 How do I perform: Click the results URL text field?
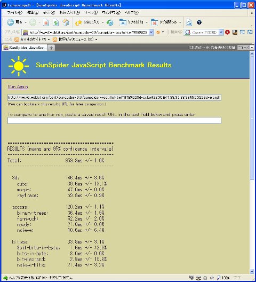click(x=114, y=98)
